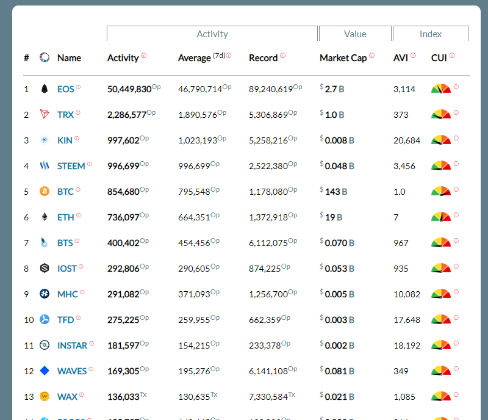Image resolution: width=488 pixels, height=420 pixels.
Task: Click the coin logo column header icon
Action: pyautogui.click(x=45, y=57)
